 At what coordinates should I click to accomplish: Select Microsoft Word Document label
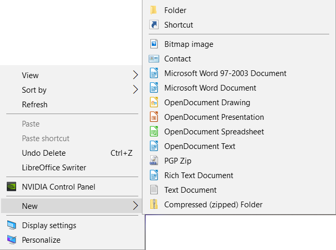pyautogui.click(x=210, y=88)
